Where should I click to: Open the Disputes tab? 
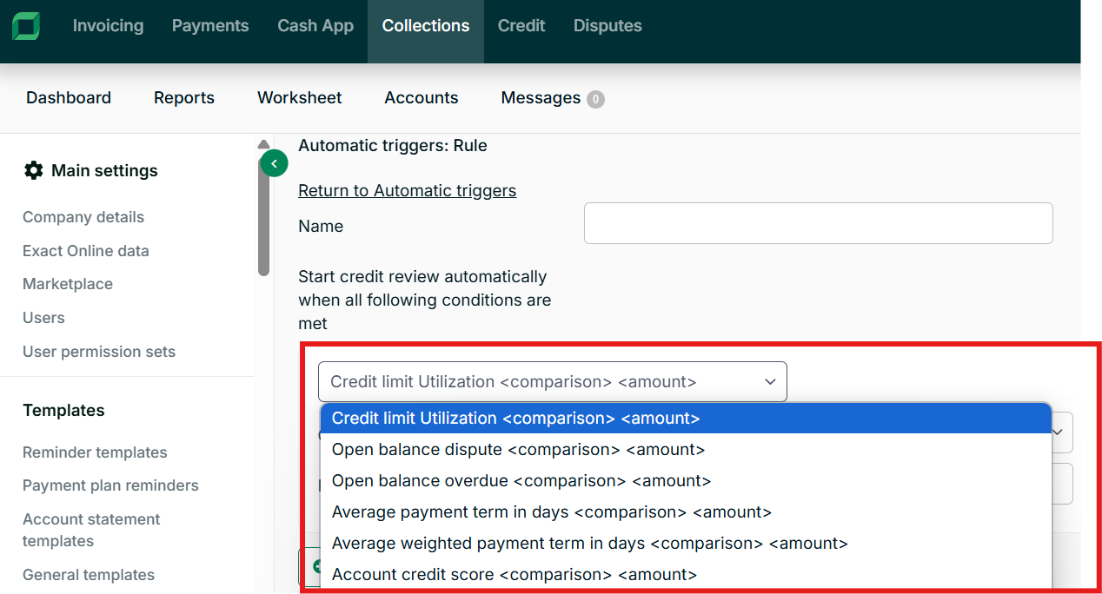(x=607, y=26)
